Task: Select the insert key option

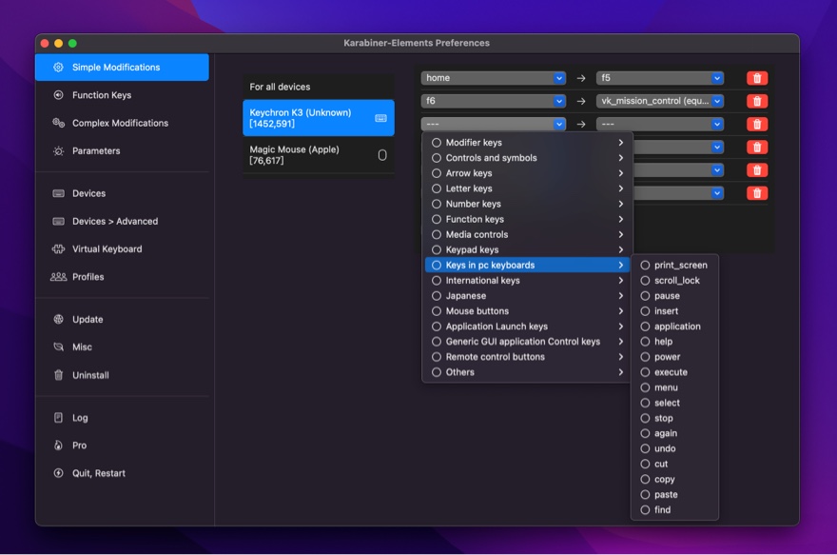Action: click(646, 311)
